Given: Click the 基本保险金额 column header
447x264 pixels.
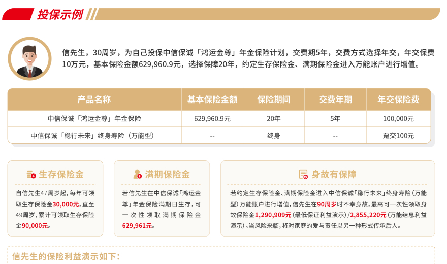Looking at the screenshot, I should pyautogui.click(x=212, y=100).
